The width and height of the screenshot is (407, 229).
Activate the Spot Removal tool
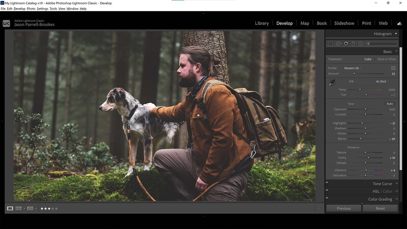pos(339,44)
